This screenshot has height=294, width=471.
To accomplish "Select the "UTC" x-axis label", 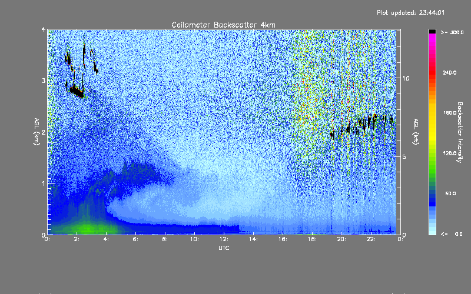I will coord(224,248).
